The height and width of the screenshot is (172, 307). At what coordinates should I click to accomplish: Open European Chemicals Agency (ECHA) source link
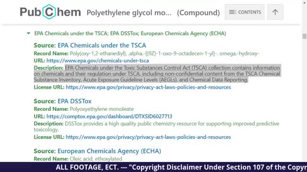pyautogui.click(x=109, y=151)
